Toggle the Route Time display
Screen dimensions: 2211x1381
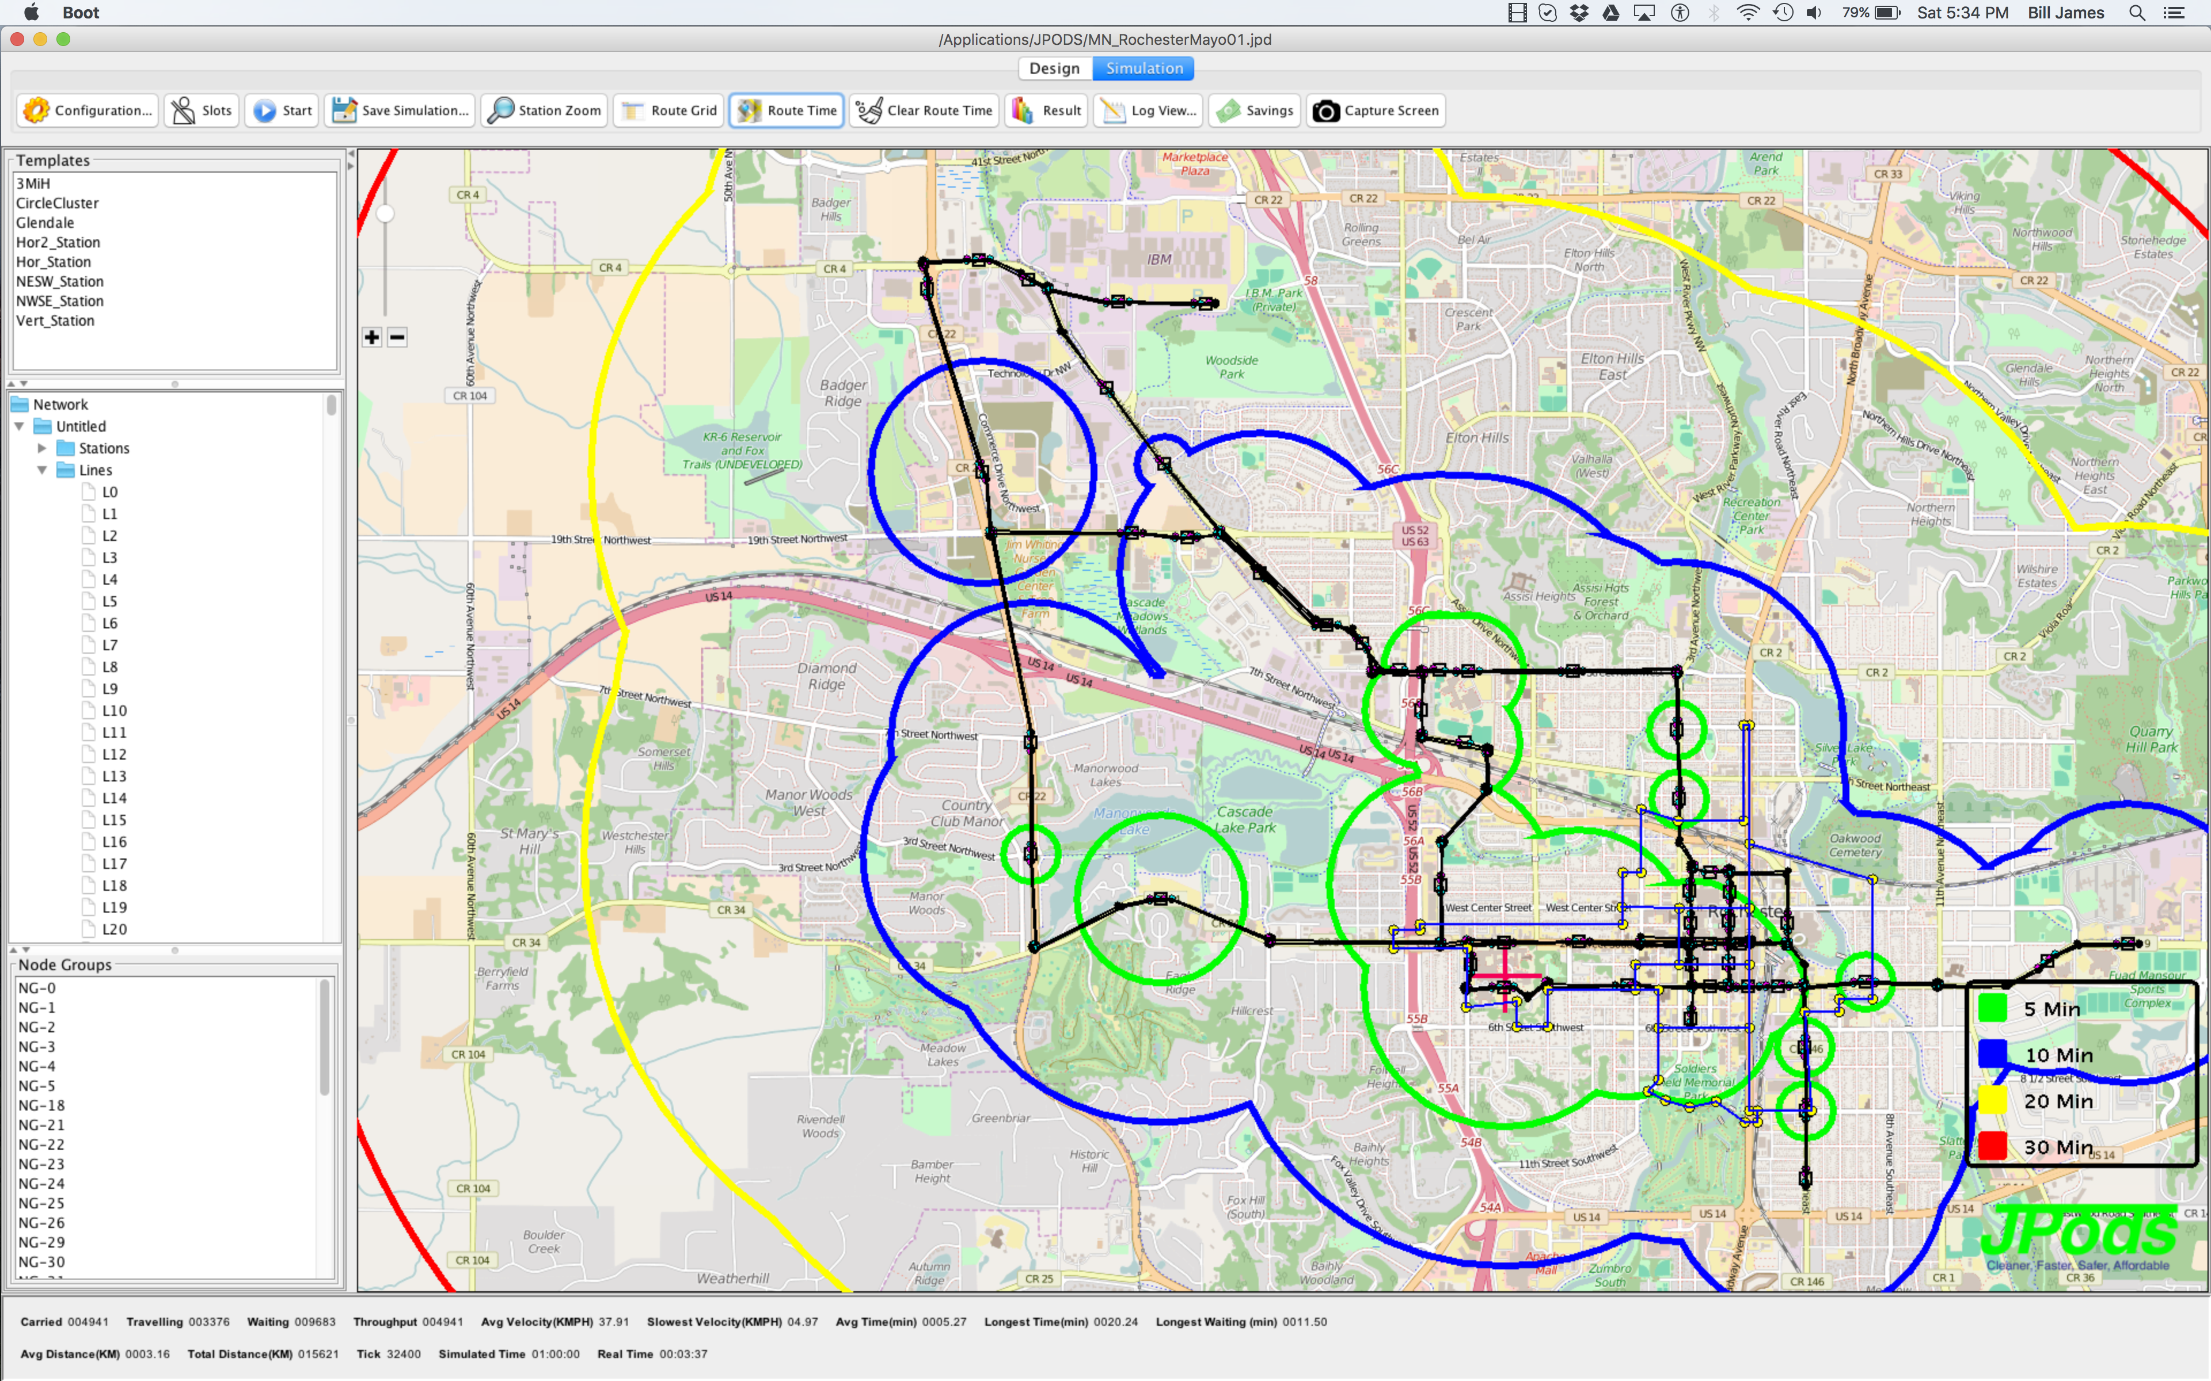787,110
